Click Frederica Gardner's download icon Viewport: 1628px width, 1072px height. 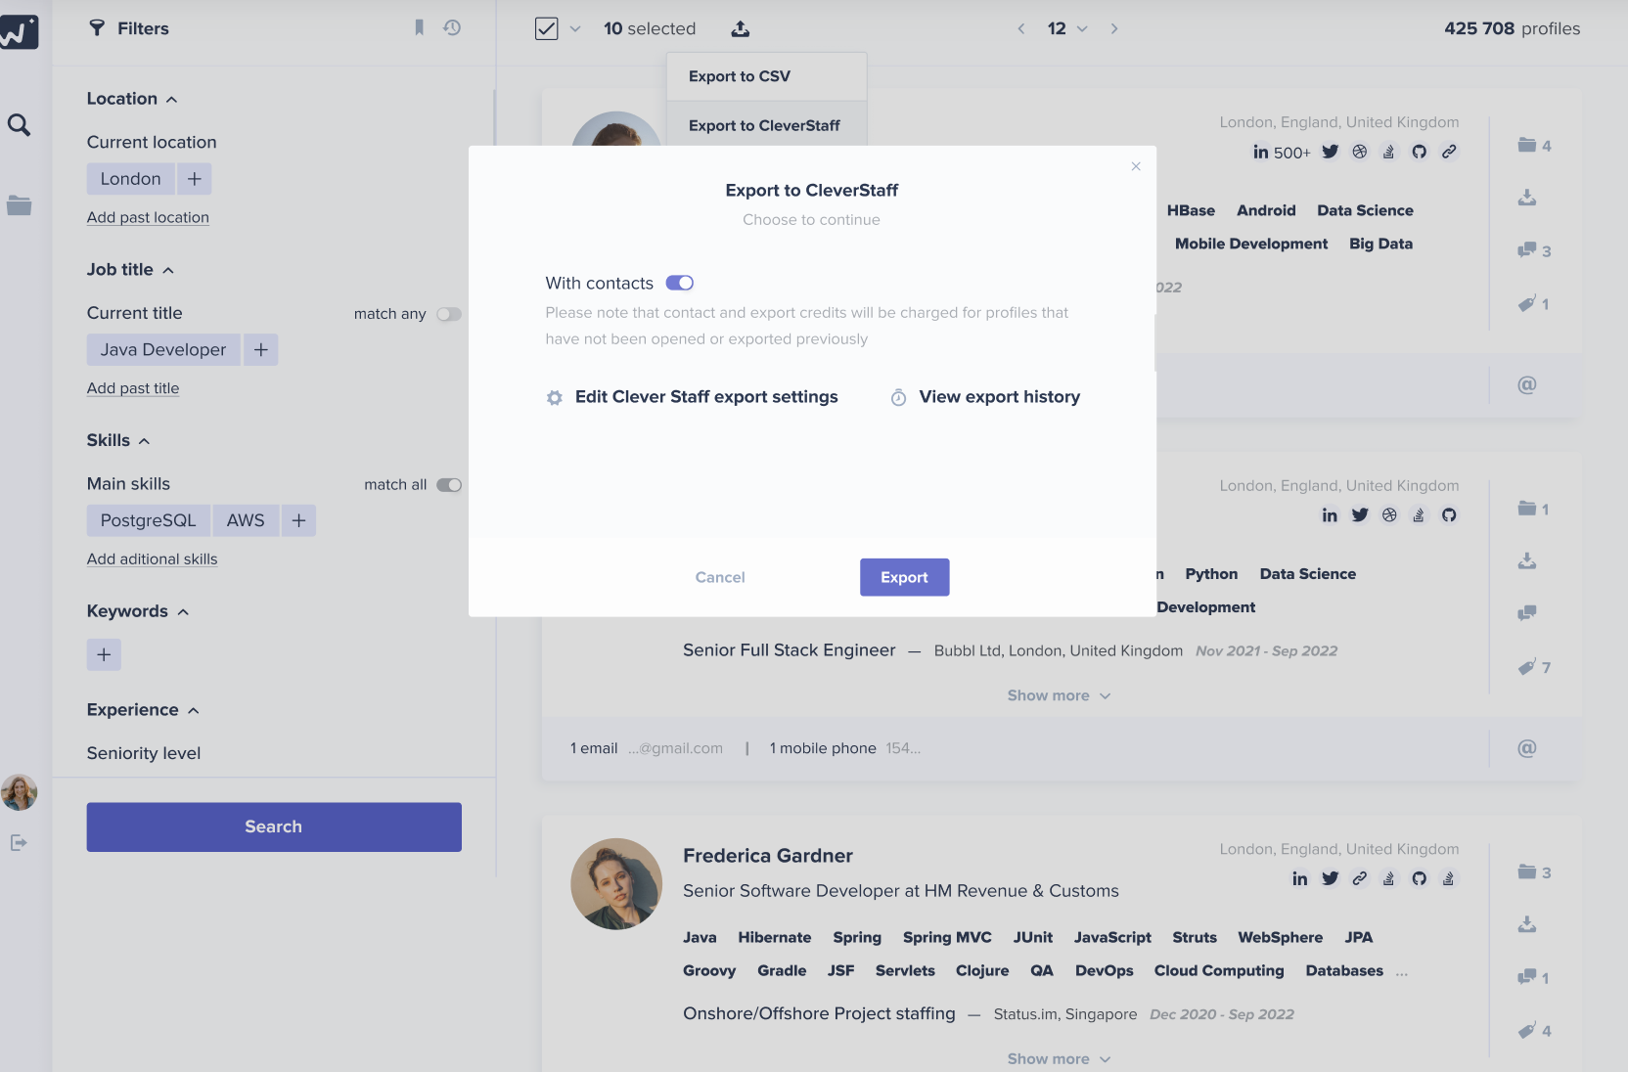tap(1526, 924)
